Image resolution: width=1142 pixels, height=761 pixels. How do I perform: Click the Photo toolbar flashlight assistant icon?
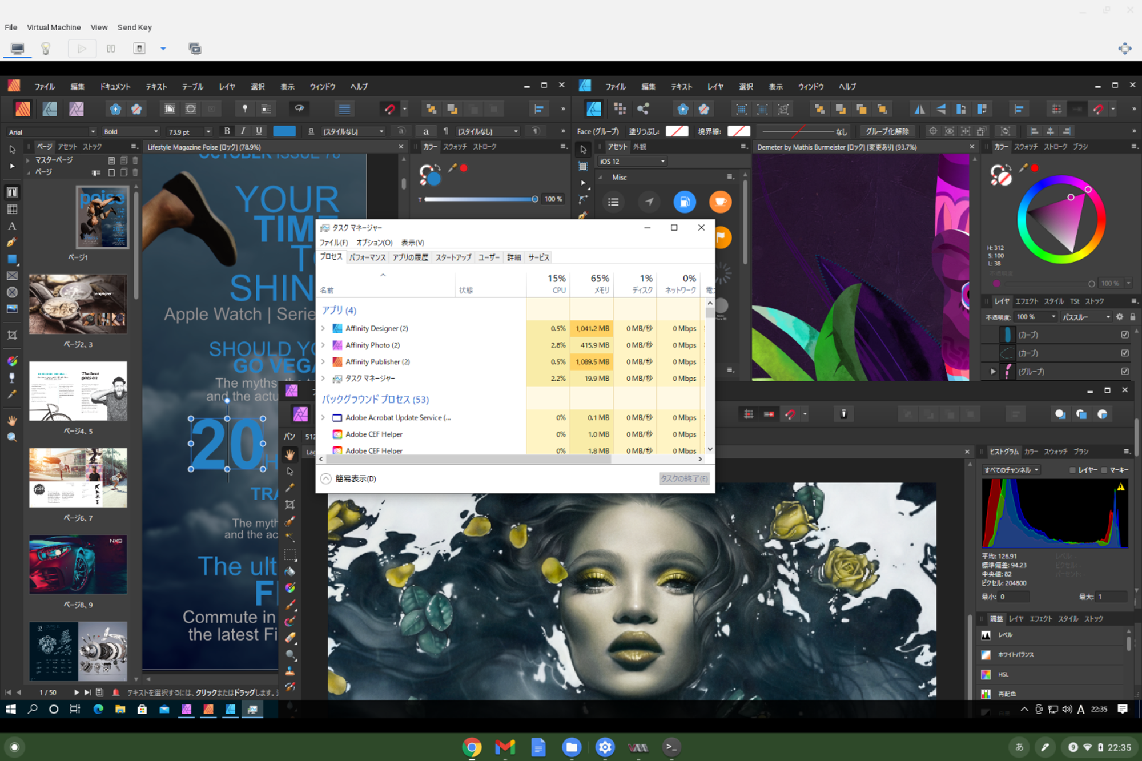click(843, 414)
